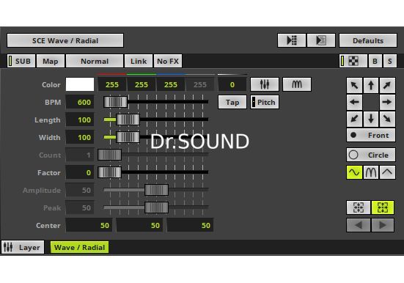The height and width of the screenshot is (283, 404).
Task: Open the color gradient wave icon
Action: coord(297,84)
